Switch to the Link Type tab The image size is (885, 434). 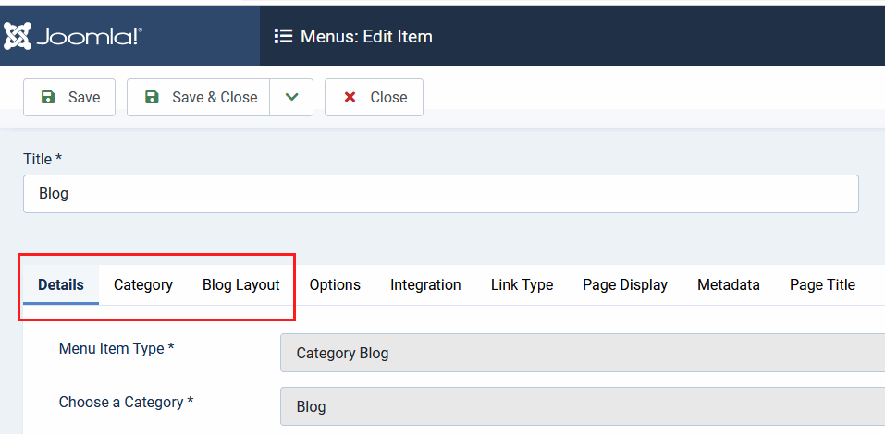522,284
